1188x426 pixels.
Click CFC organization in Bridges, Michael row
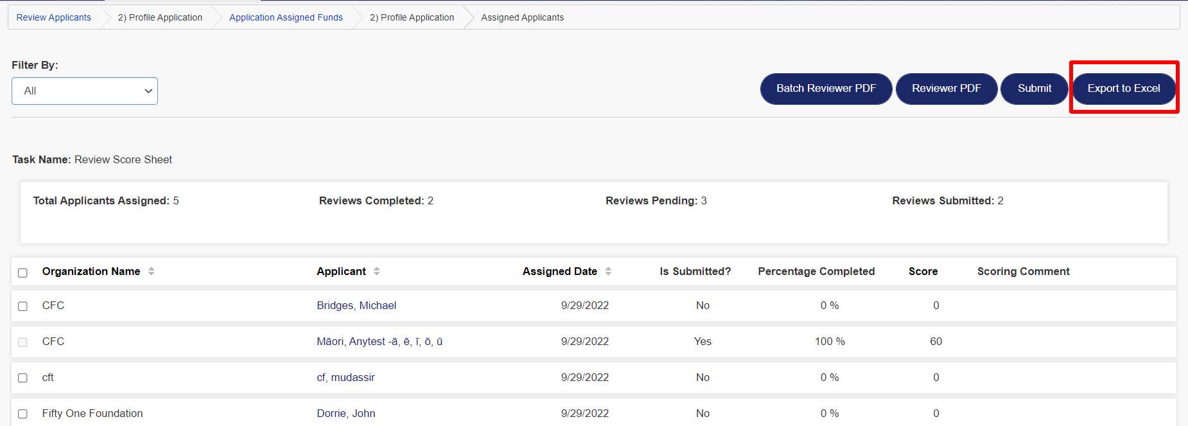(x=53, y=305)
